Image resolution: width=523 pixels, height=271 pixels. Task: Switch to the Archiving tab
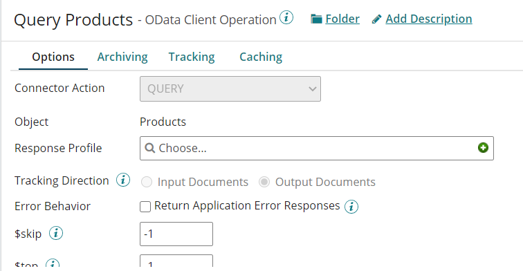coord(122,57)
